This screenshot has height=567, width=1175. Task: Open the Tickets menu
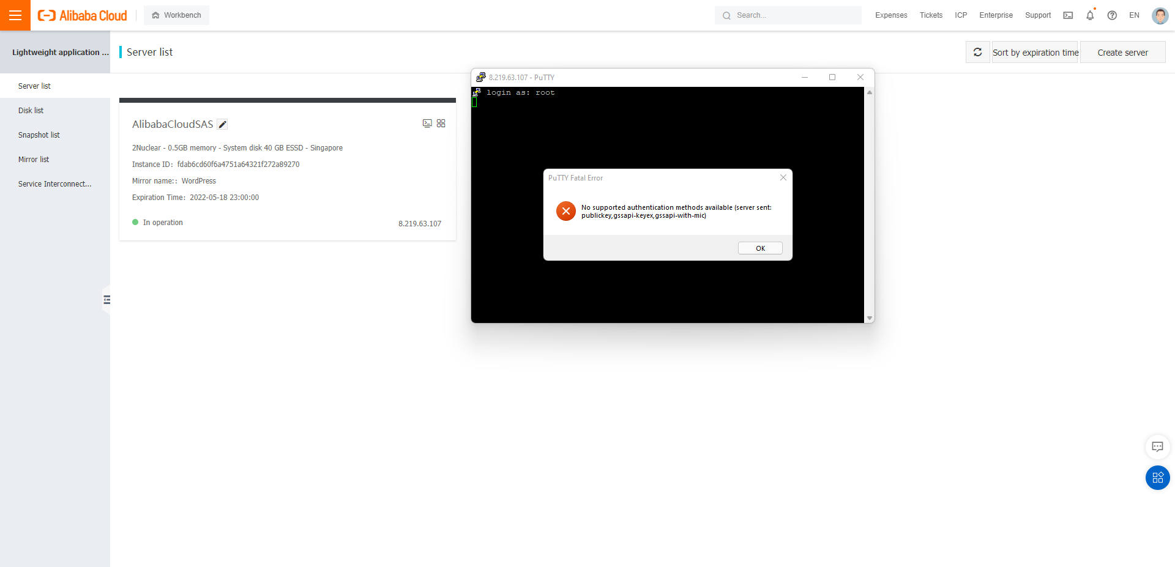tap(931, 15)
